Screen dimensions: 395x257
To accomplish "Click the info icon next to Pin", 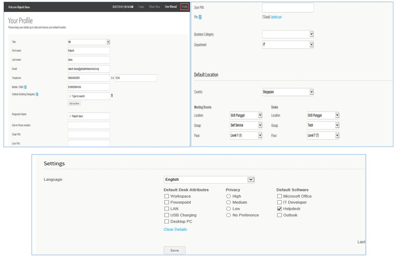I will pyautogui.click(x=200, y=17).
